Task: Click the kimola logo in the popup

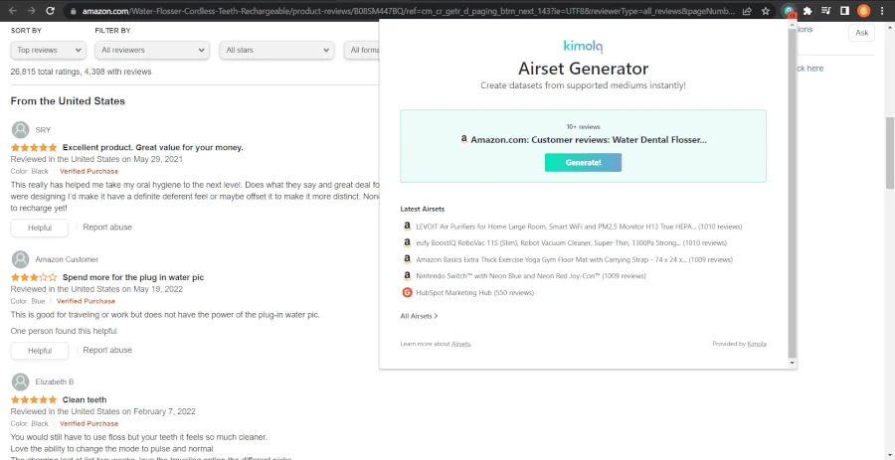Action: pyautogui.click(x=583, y=46)
